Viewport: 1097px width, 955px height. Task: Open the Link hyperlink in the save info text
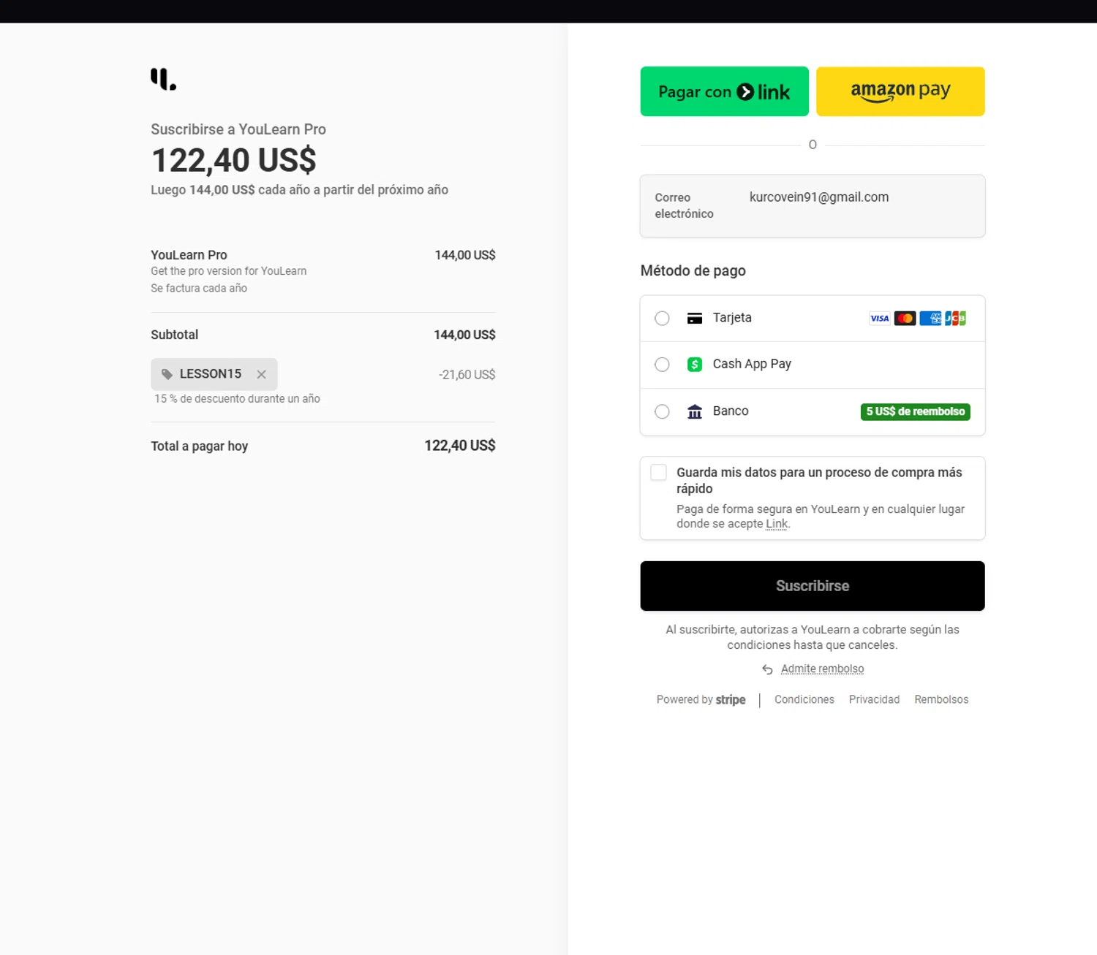pos(777,524)
